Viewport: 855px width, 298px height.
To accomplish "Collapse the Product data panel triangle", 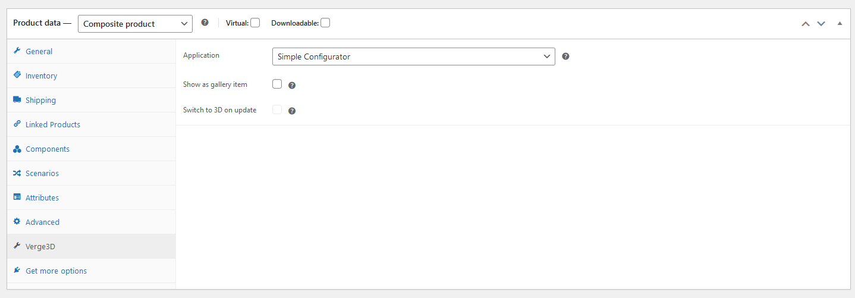I will (840, 24).
